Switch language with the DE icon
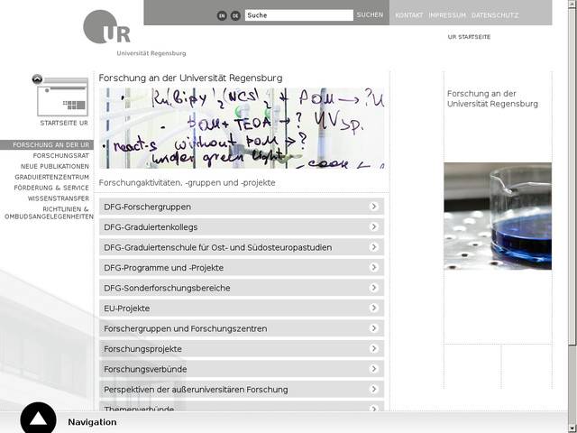Screen dimensions: 577x433 tap(235, 15)
